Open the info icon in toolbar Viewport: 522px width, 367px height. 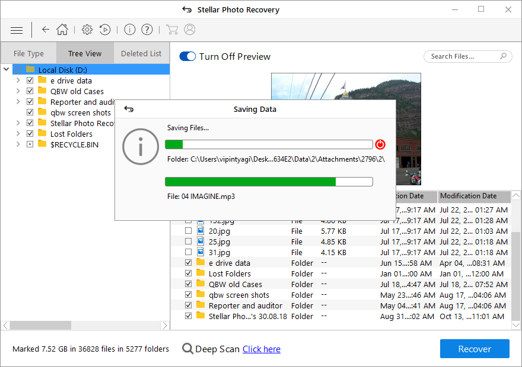tap(130, 30)
